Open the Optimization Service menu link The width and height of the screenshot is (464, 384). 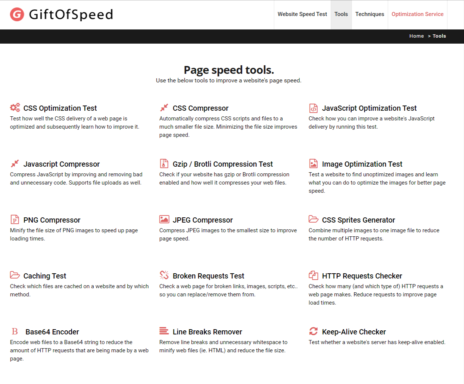[417, 14]
